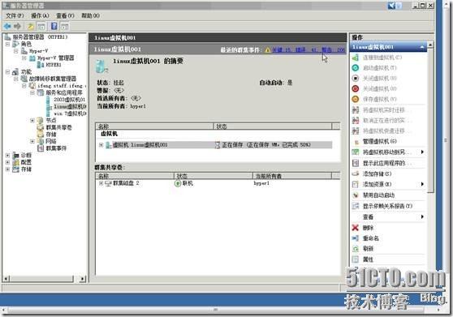Click the Forward arrow toolbar icon

pyautogui.click(x=18, y=27)
